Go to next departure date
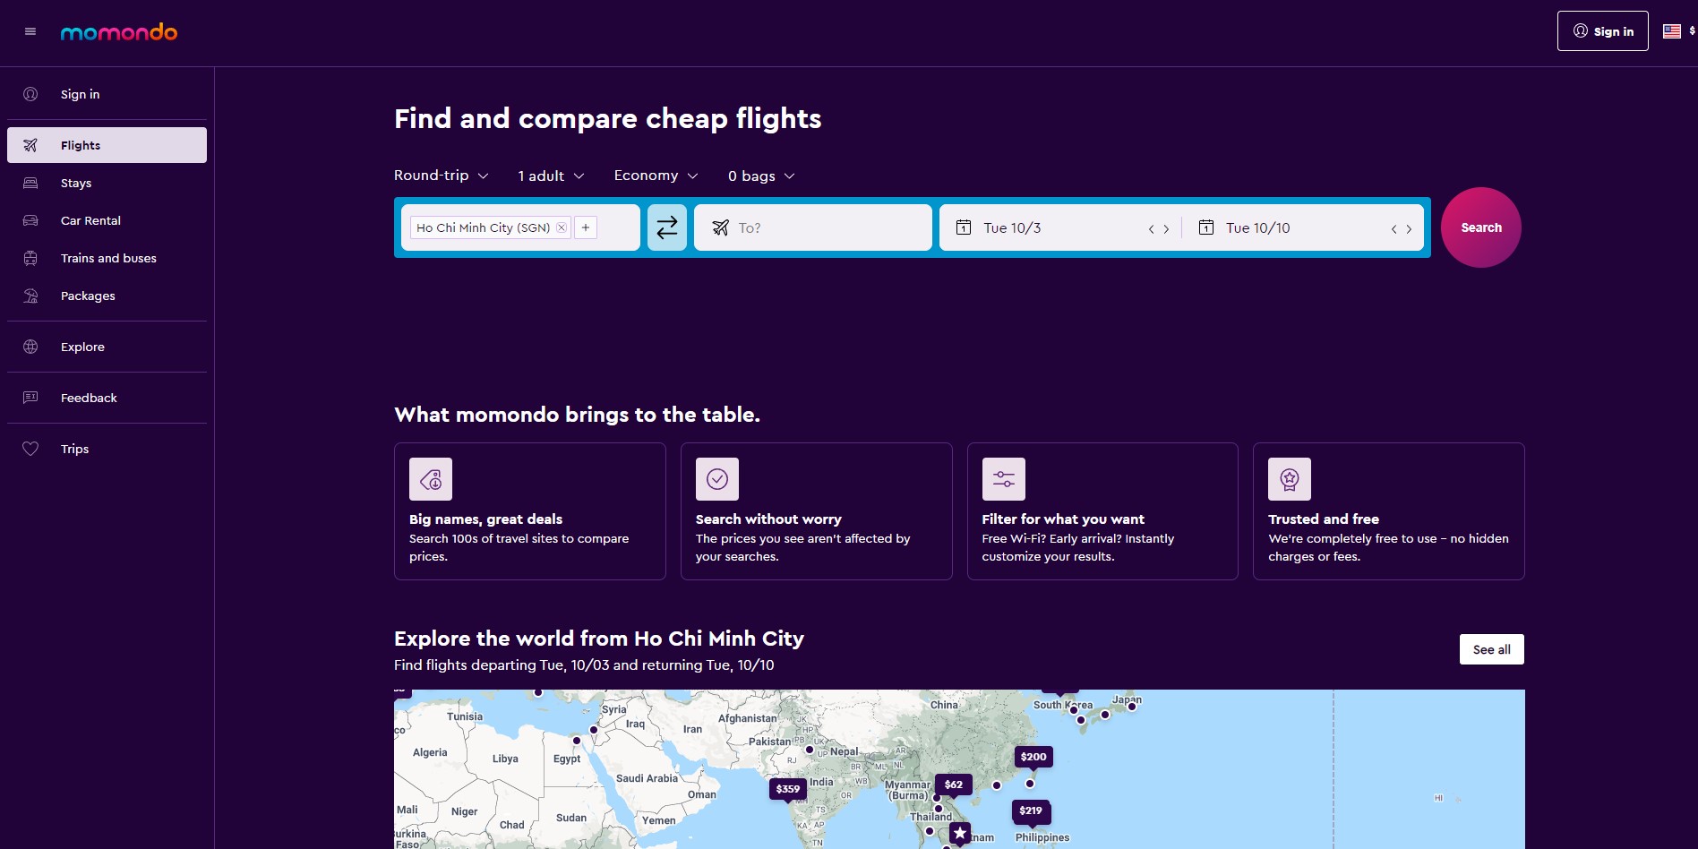Image resolution: width=1698 pixels, height=849 pixels. click(x=1166, y=229)
